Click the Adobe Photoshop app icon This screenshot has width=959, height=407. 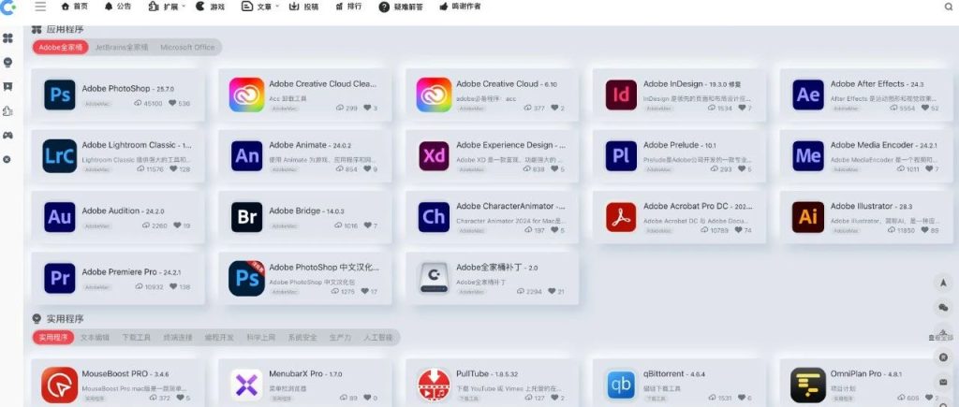pyautogui.click(x=60, y=94)
